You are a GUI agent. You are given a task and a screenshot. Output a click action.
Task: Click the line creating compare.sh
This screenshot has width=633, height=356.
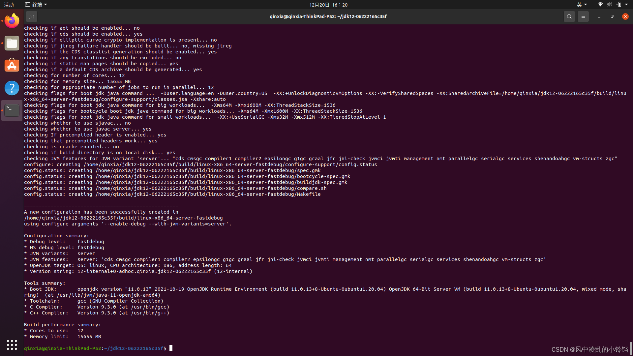pyautogui.click(x=175, y=188)
